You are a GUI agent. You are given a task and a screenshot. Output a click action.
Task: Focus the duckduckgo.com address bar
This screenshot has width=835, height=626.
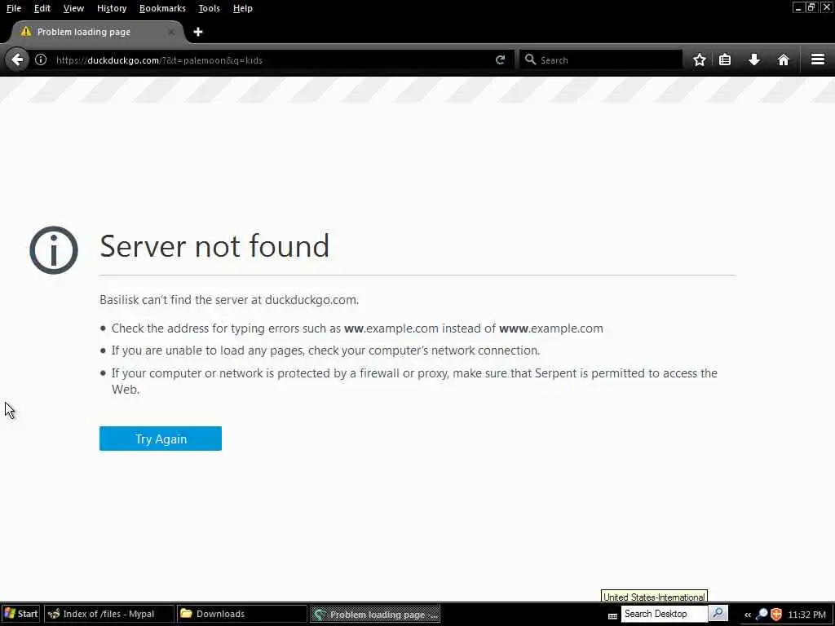[x=272, y=60]
